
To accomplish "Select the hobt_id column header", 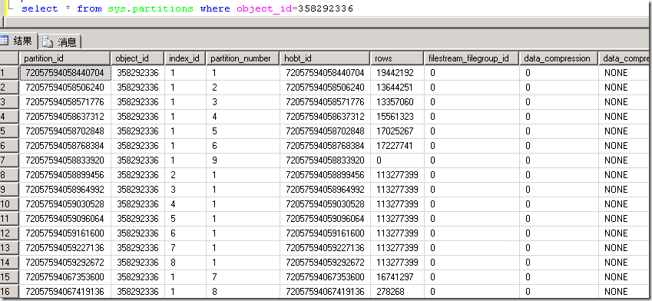I will [325, 58].
